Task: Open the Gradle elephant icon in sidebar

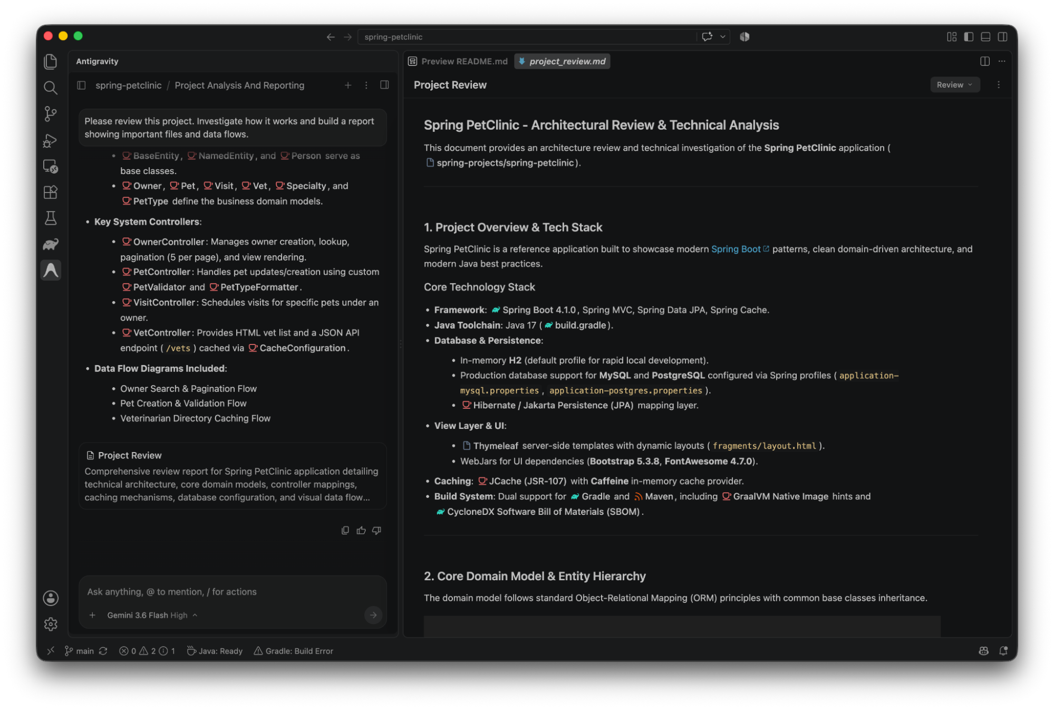Action: (51, 244)
